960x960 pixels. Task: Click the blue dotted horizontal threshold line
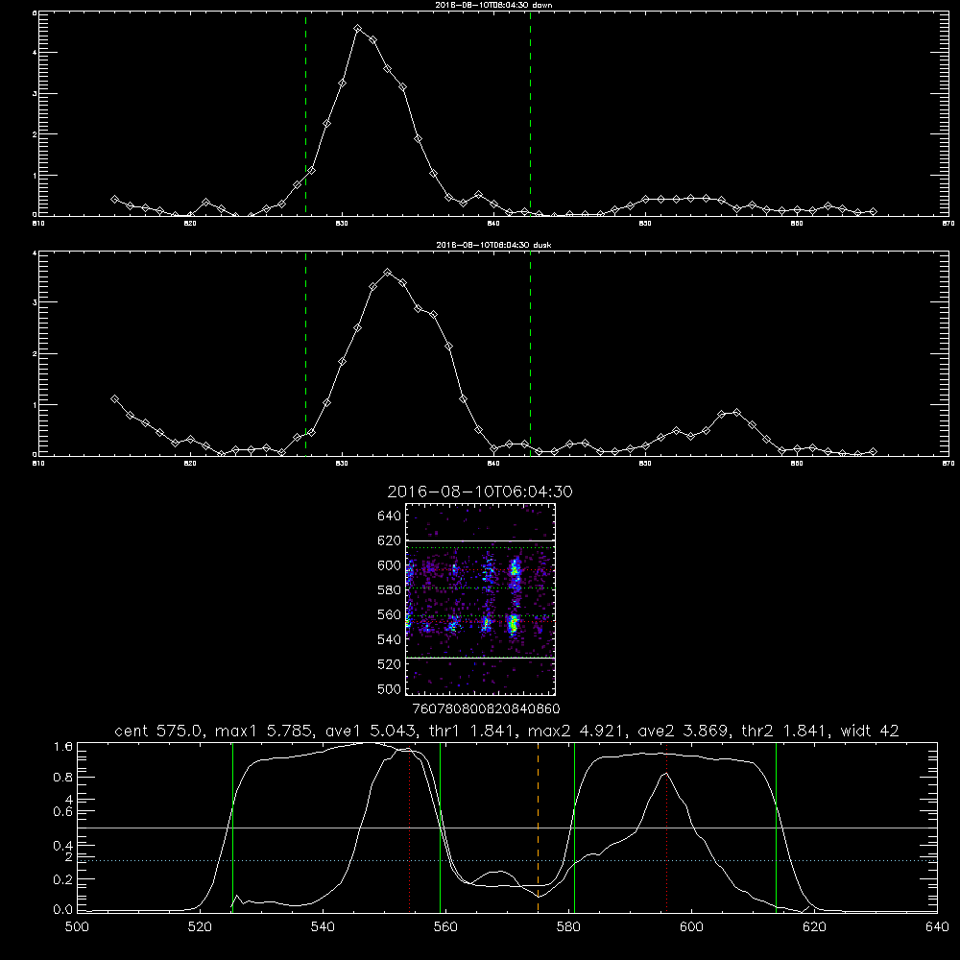508,861
